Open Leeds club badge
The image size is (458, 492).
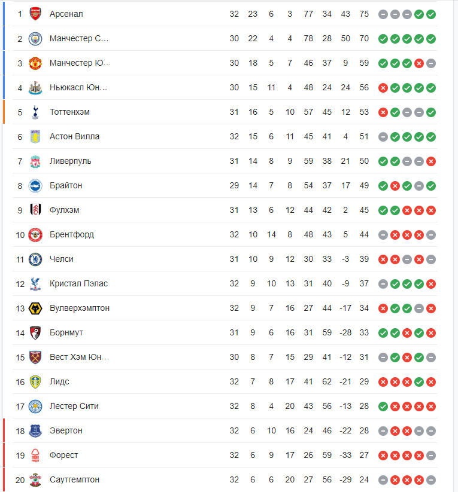(35, 382)
